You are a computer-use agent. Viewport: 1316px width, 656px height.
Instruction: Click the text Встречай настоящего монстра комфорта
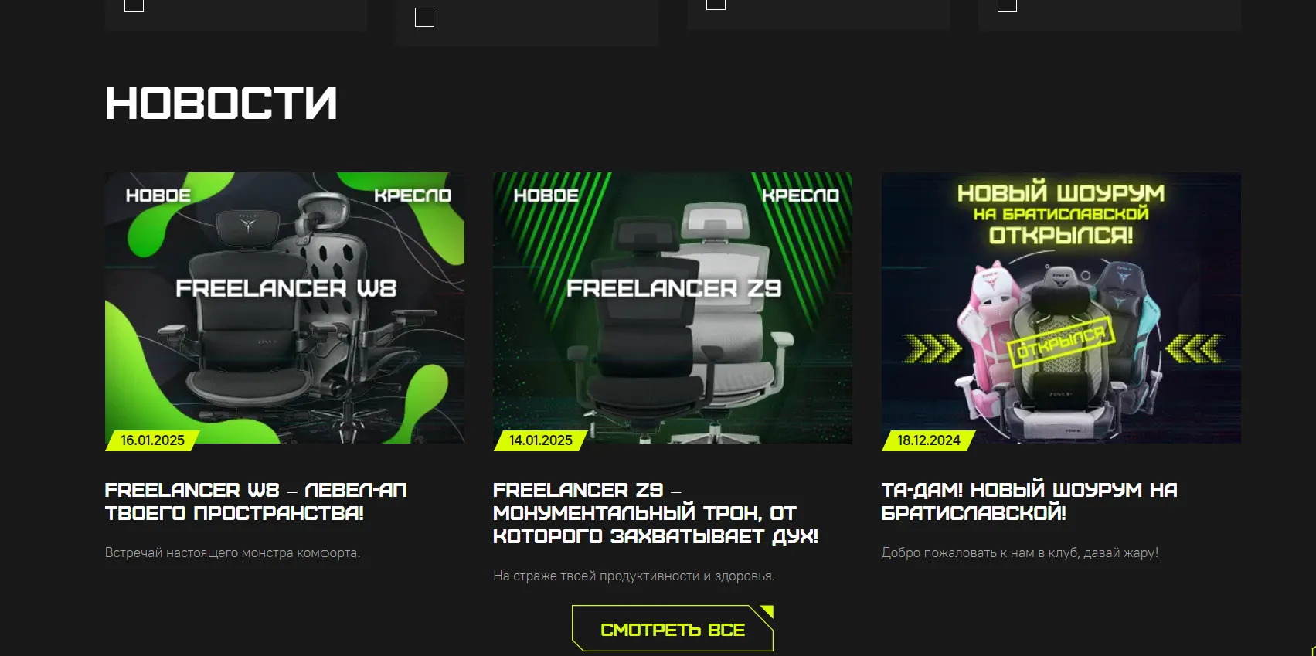(x=233, y=552)
